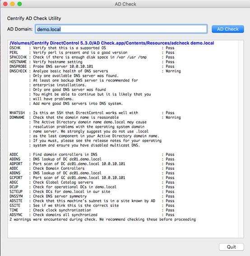Click the blue adcheck command path line
Viewport: 250px width, 256px height.
point(112,43)
